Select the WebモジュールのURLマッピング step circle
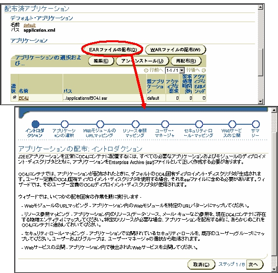 [100, 124]
